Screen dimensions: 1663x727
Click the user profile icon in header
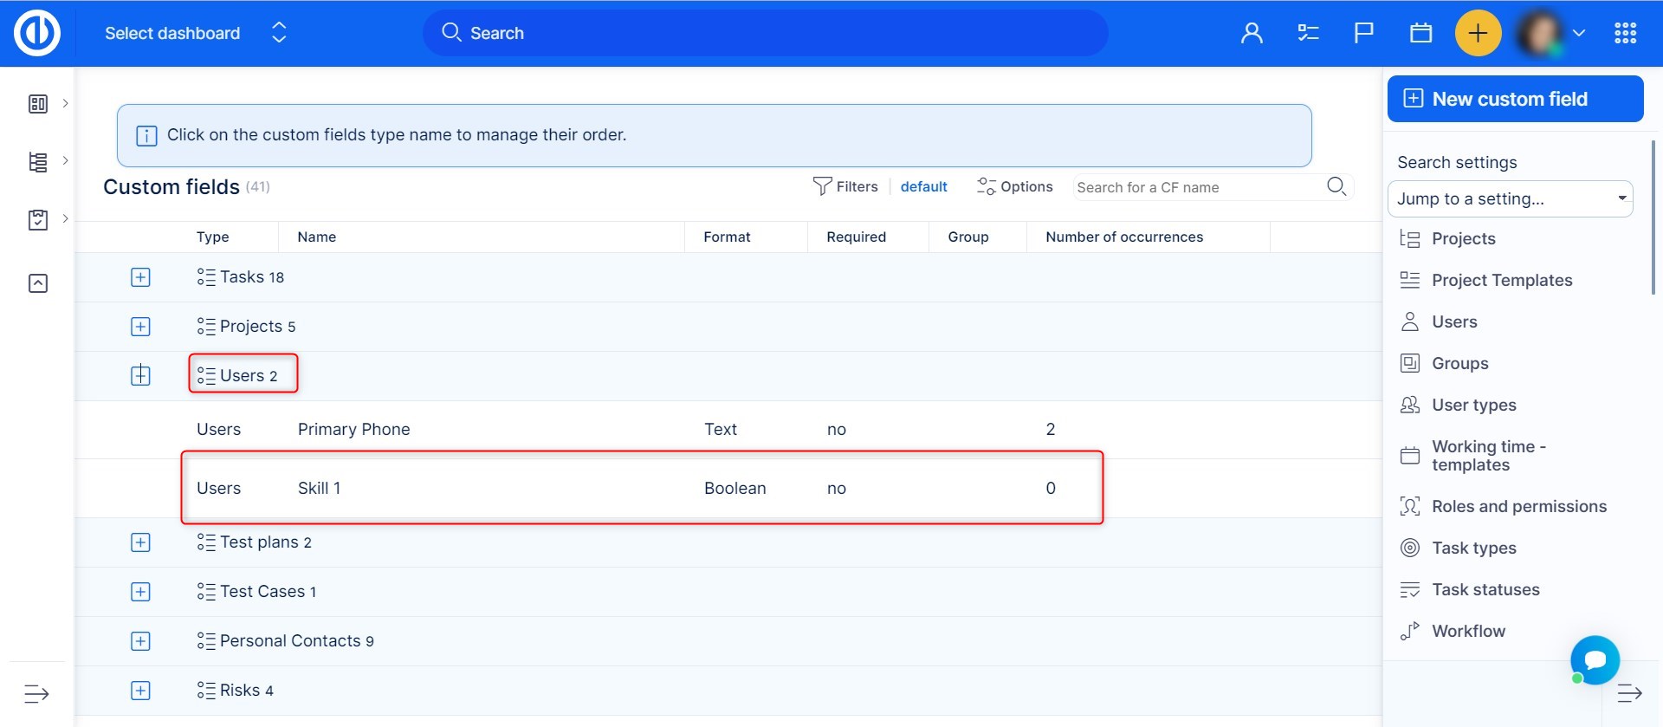pyautogui.click(x=1252, y=34)
